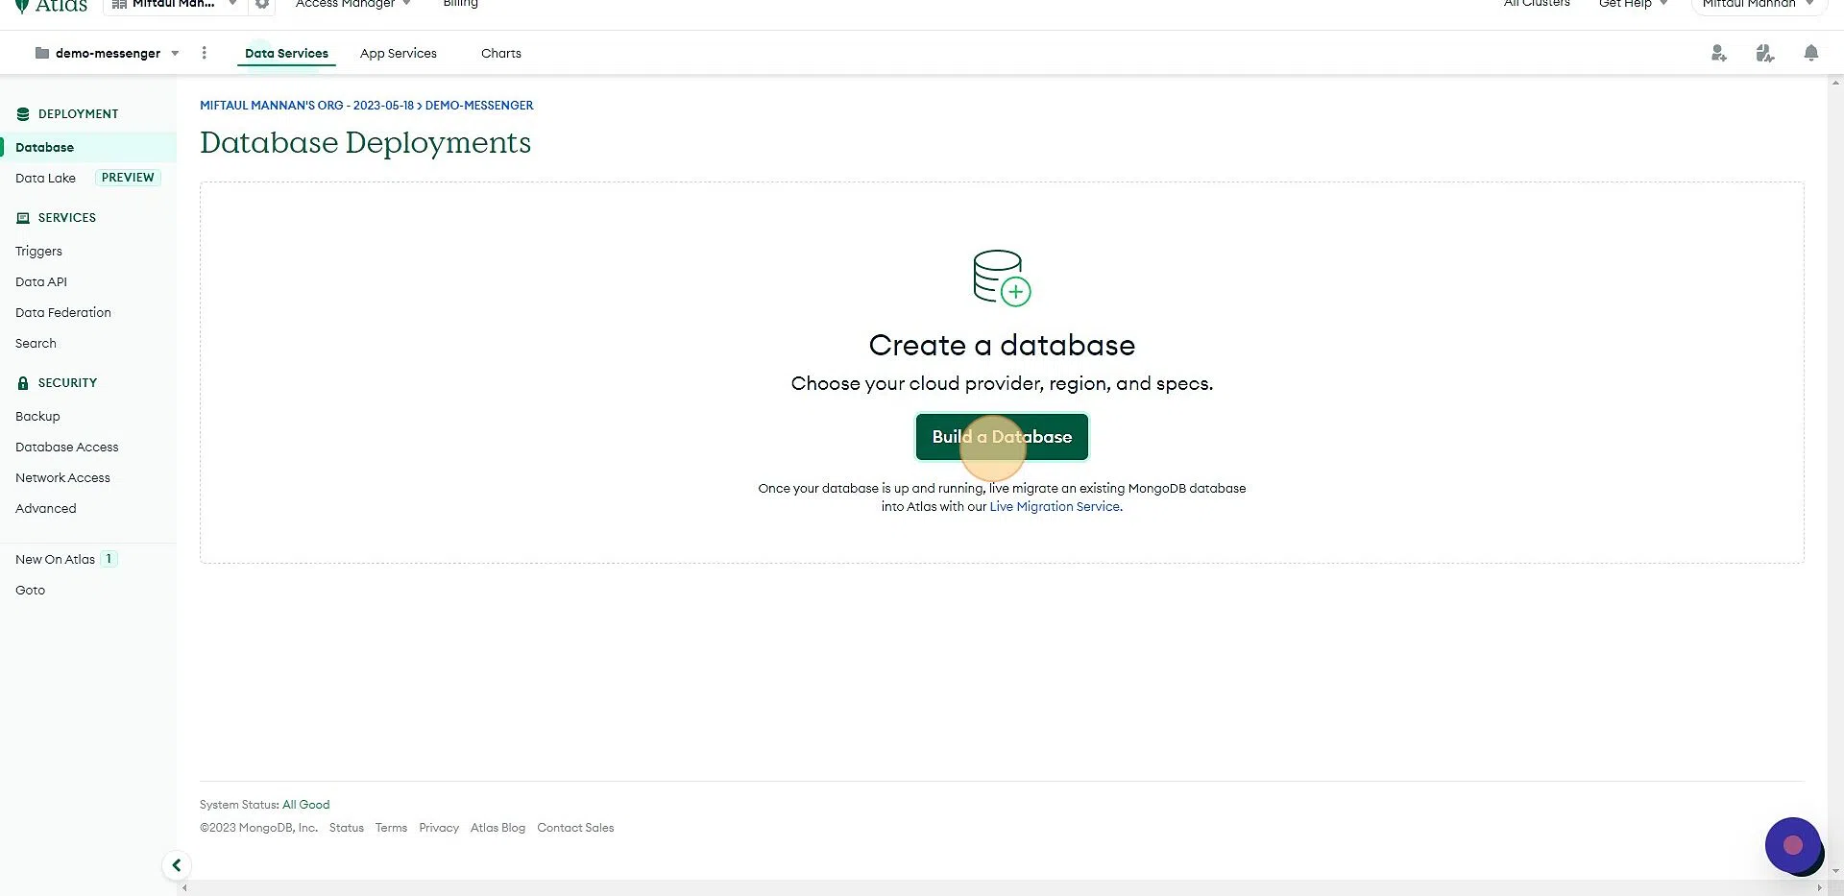Click the organization settings gear icon
The image size is (1844, 896).
click(261, 5)
